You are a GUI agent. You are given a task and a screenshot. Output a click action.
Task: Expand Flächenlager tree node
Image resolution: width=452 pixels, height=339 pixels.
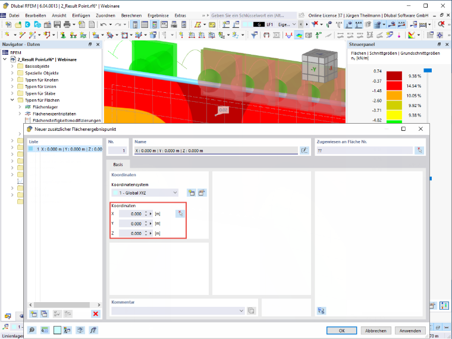pyautogui.click(x=20, y=107)
